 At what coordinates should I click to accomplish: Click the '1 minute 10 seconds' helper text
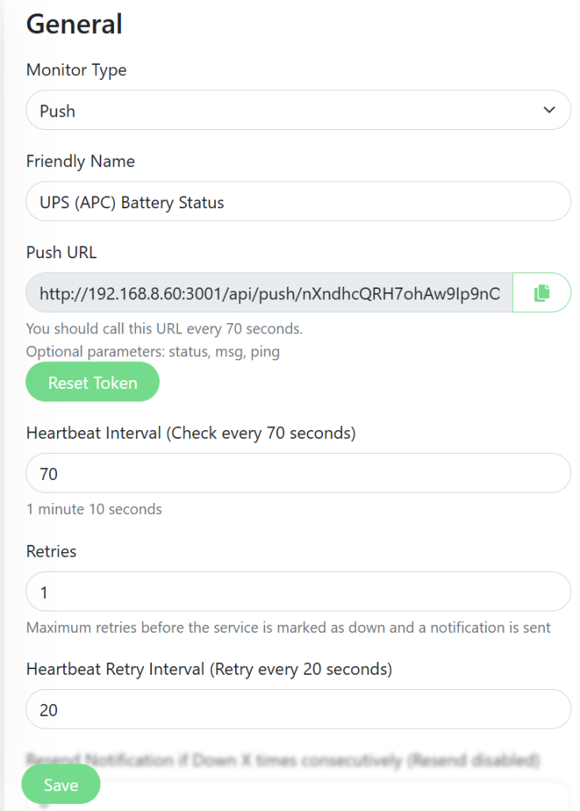click(93, 509)
